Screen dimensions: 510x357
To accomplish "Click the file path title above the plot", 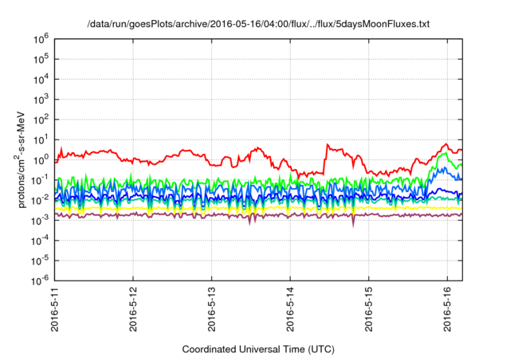I will [x=258, y=24].
